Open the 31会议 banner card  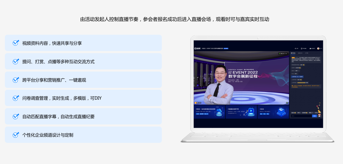(x=273, y=112)
